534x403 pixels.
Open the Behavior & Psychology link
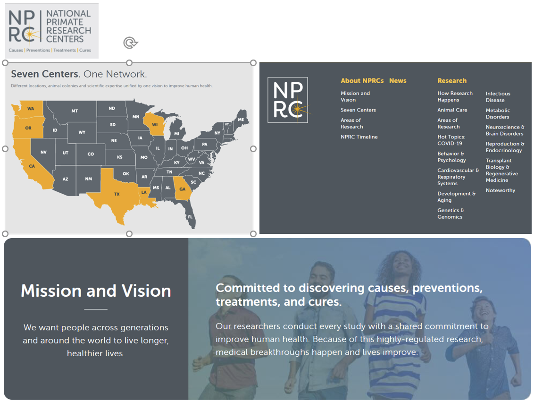[451, 157]
